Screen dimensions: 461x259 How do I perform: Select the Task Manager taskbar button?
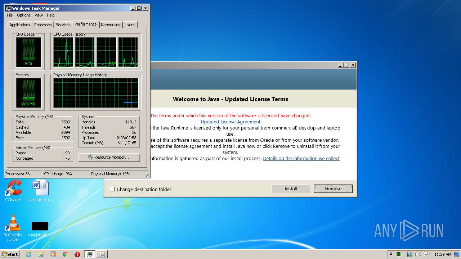[x=89, y=254]
